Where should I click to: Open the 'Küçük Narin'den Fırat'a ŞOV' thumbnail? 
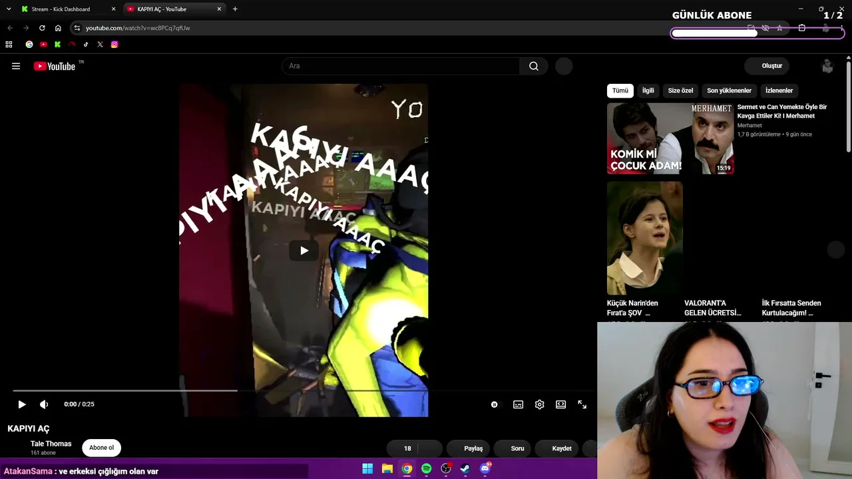645,238
